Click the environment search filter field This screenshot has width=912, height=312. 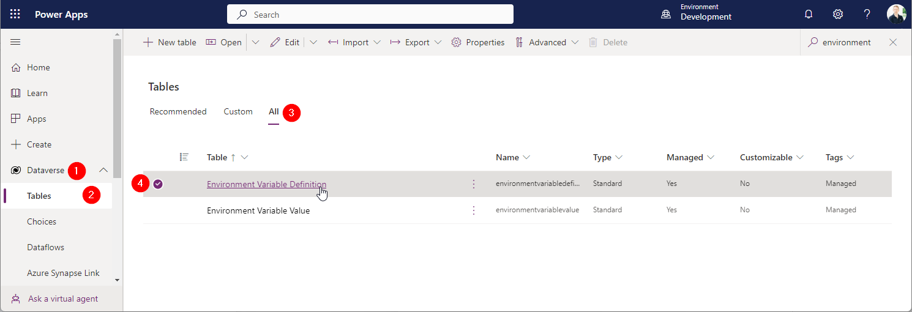(x=847, y=42)
